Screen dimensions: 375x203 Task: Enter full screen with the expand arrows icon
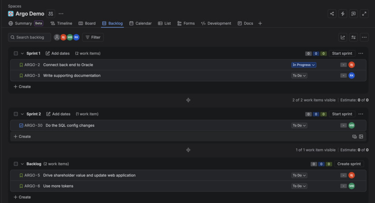(364, 13)
